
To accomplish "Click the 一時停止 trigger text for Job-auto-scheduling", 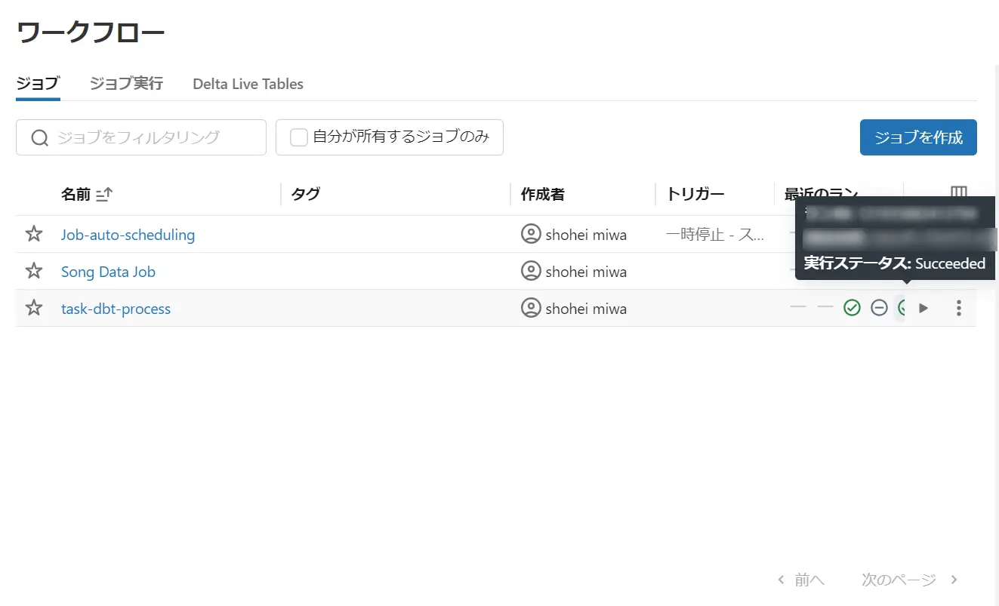I will pos(715,235).
